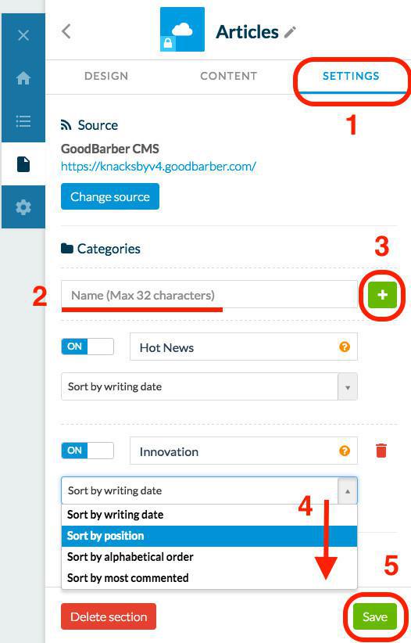Click the Change source button
Image resolution: width=411 pixels, height=643 pixels.
pos(110,196)
